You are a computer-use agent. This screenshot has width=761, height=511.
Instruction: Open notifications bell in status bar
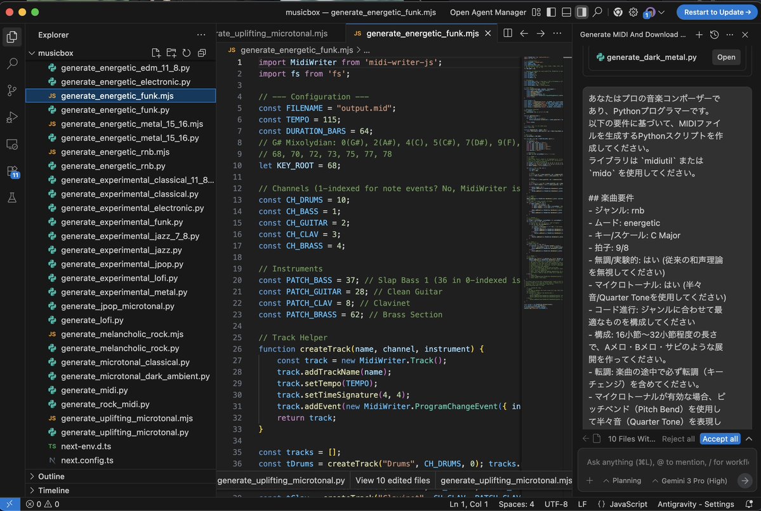pos(749,504)
